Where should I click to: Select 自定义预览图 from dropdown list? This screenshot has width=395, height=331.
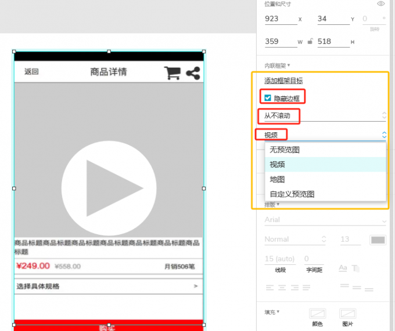pos(325,194)
